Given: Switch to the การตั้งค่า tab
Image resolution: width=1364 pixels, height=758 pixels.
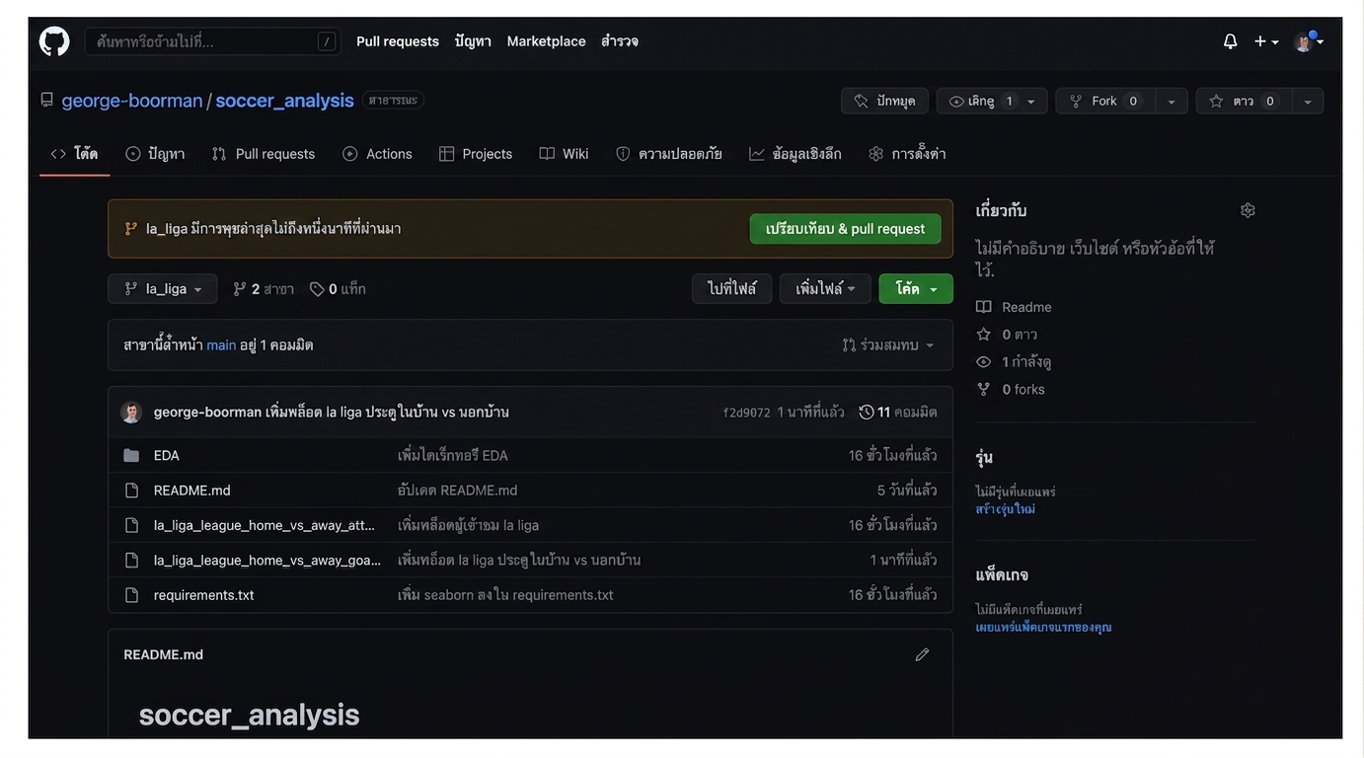Looking at the screenshot, I should coord(907,154).
